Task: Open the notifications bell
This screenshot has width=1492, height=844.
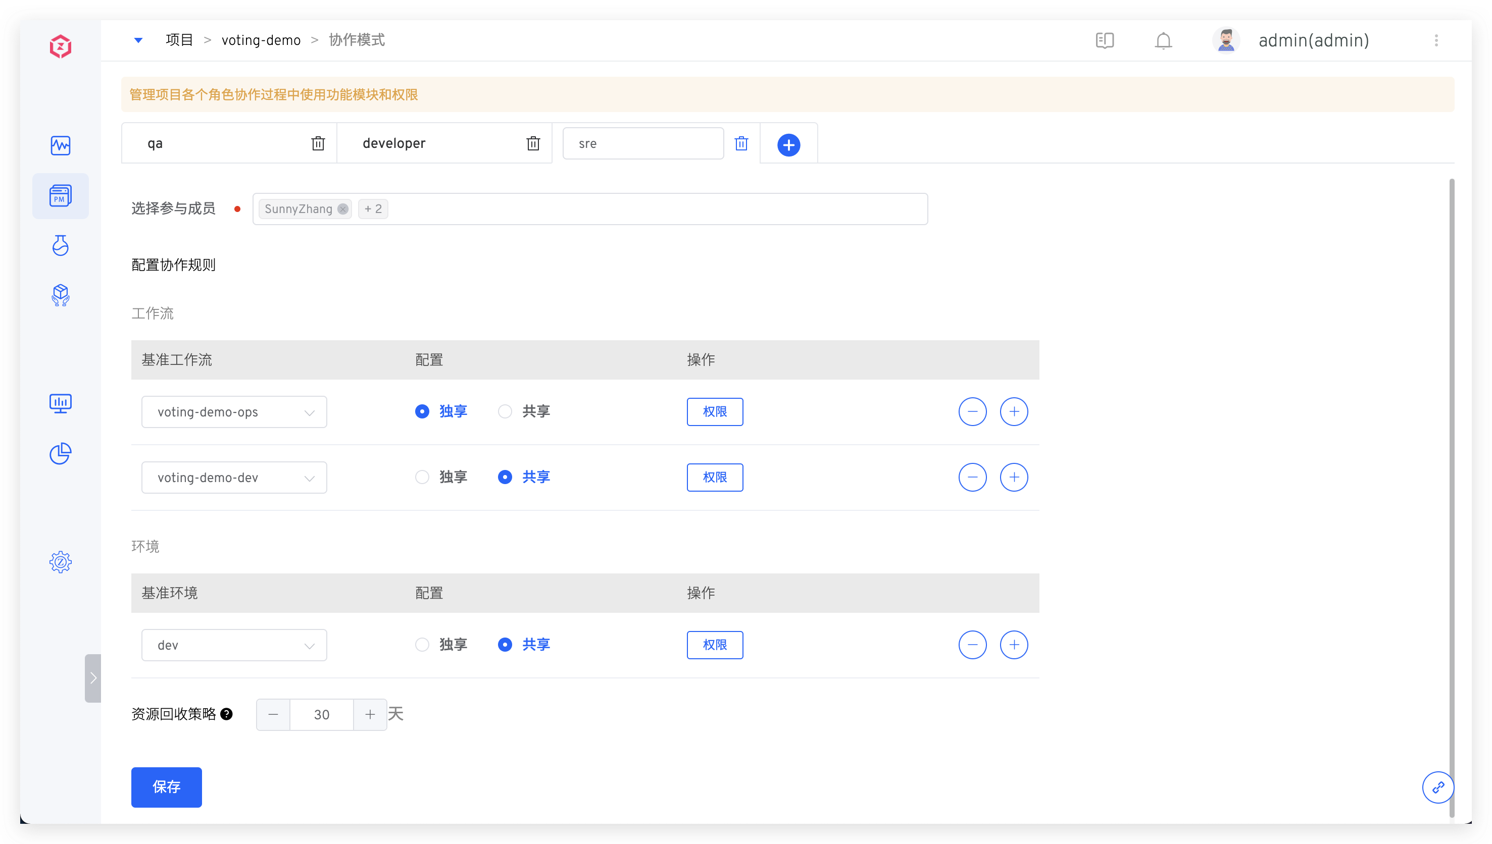Action: [1163, 40]
